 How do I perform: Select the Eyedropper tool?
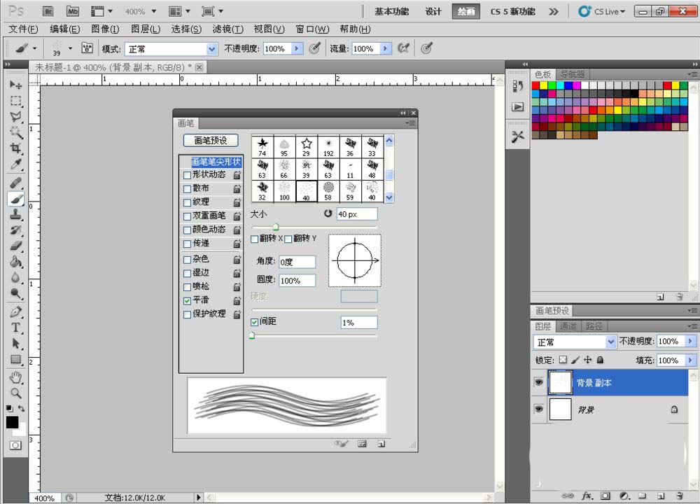(15, 164)
